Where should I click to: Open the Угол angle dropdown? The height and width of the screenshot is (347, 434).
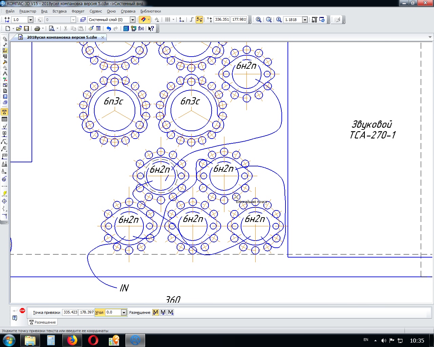(x=124, y=312)
